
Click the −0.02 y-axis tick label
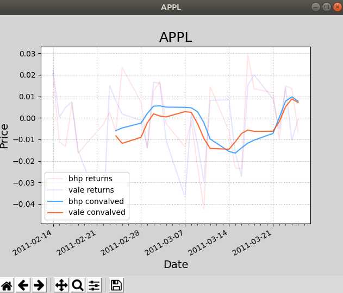(x=24, y=161)
